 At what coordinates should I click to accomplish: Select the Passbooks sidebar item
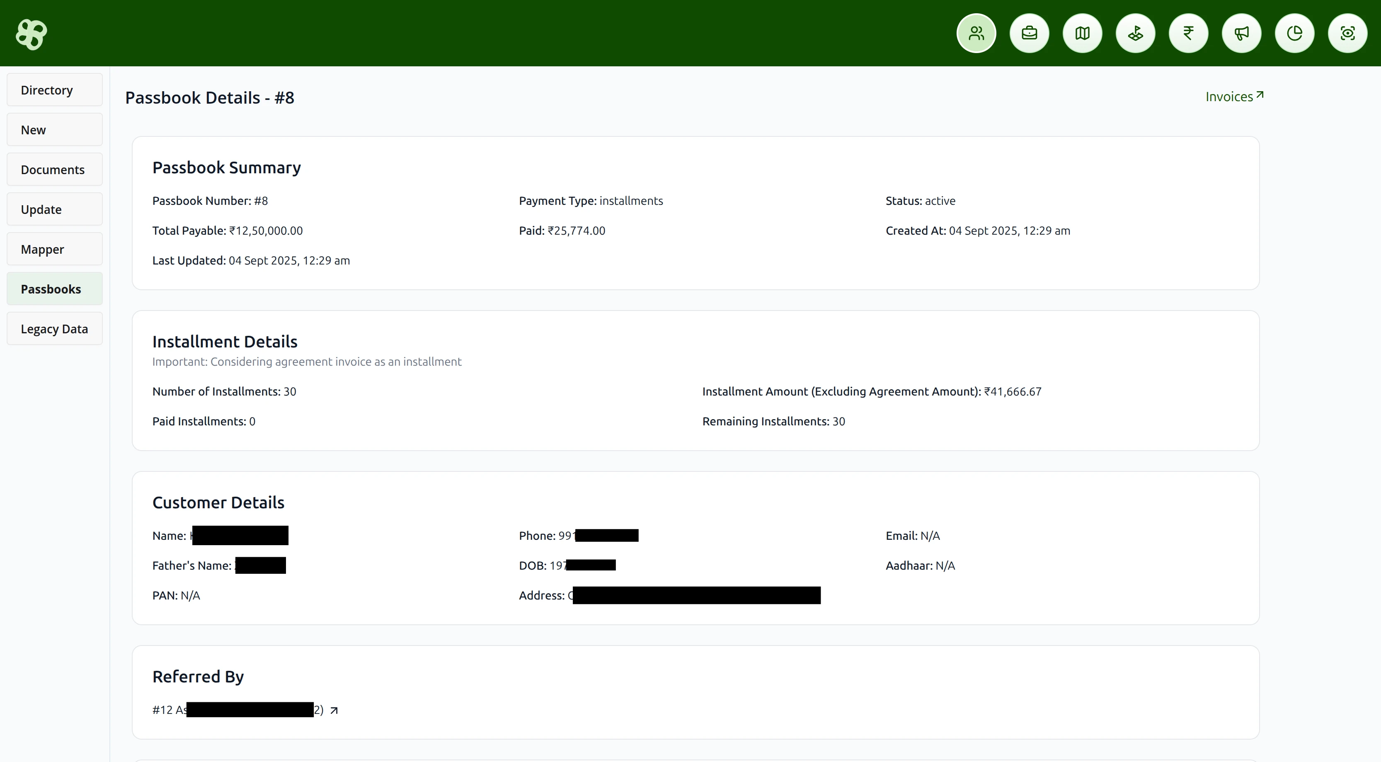[x=54, y=289]
